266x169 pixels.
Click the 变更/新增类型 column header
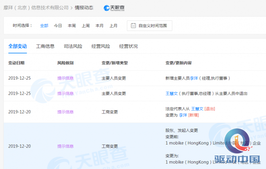click(115, 63)
